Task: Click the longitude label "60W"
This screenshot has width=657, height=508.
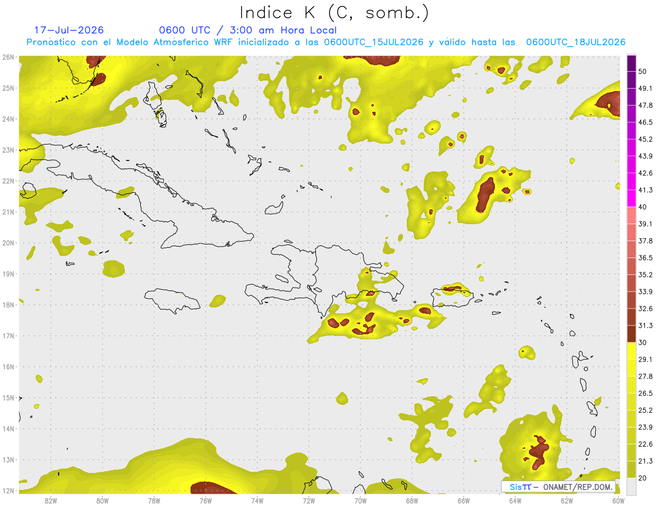Action: [619, 500]
